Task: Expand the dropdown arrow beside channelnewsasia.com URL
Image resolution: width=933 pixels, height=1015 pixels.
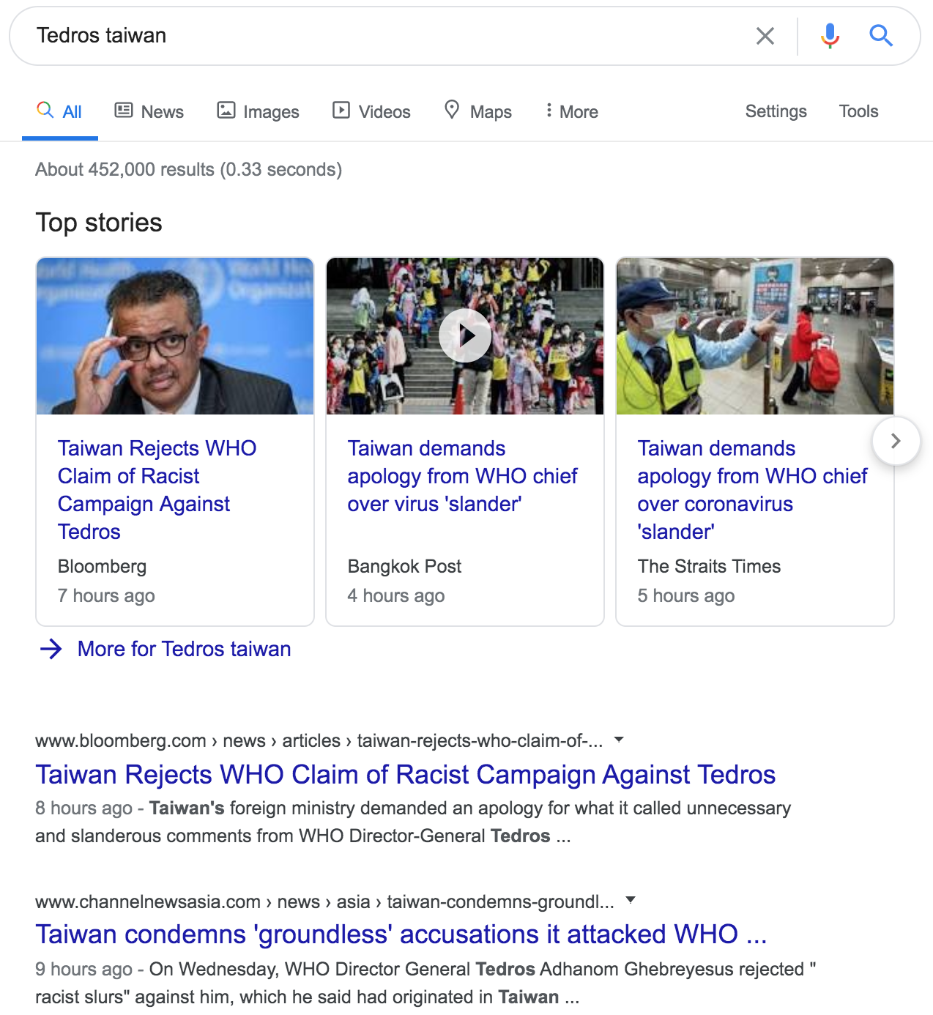Action: pos(631,900)
